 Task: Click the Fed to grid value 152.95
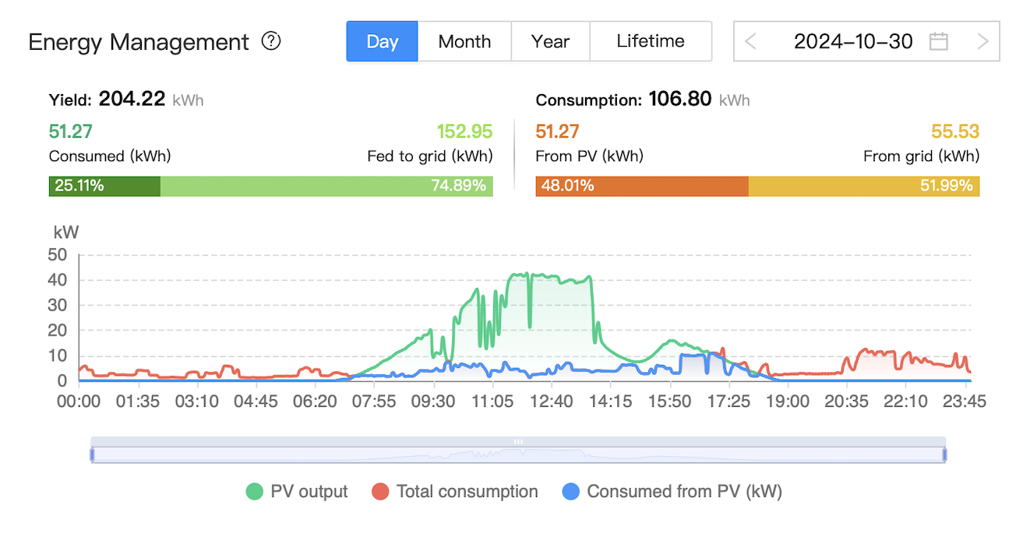465,131
